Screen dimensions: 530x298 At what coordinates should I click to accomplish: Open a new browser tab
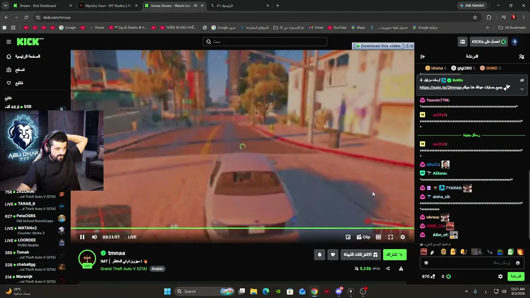pos(277,6)
